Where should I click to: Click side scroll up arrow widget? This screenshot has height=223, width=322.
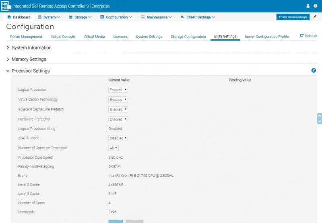[x=320, y=116]
